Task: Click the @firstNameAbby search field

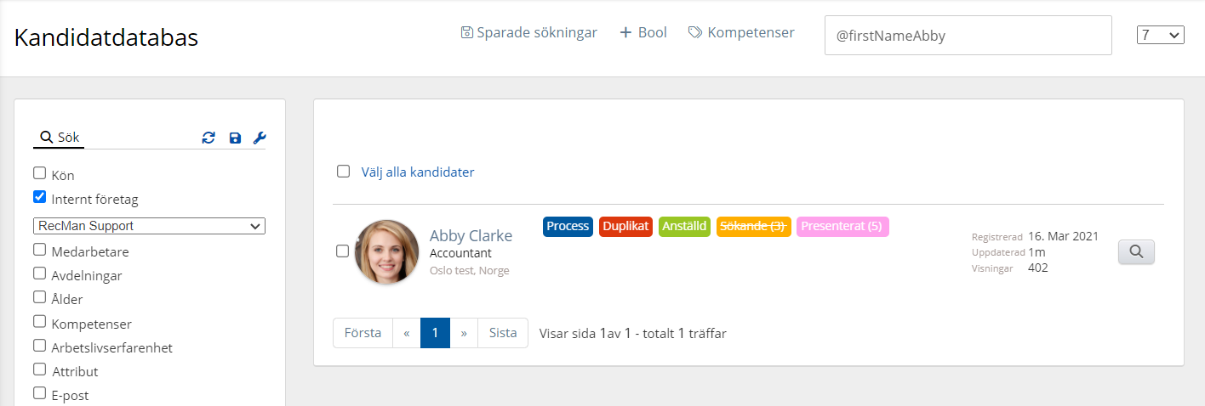Action: [x=968, y=37]
